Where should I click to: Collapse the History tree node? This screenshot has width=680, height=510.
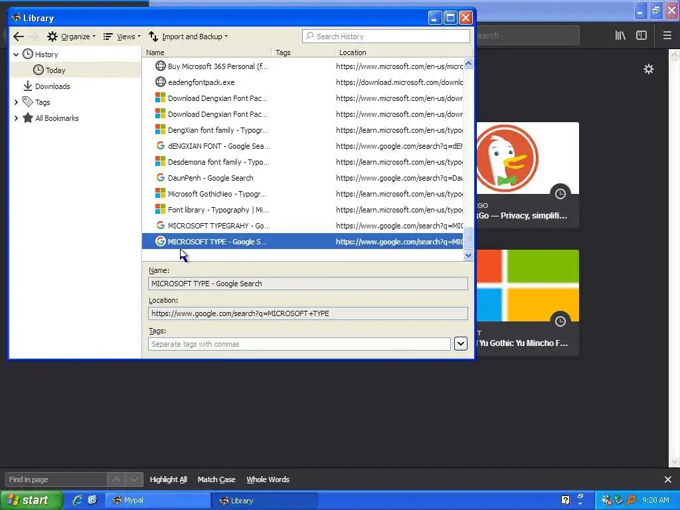click(x=16, y=54)
